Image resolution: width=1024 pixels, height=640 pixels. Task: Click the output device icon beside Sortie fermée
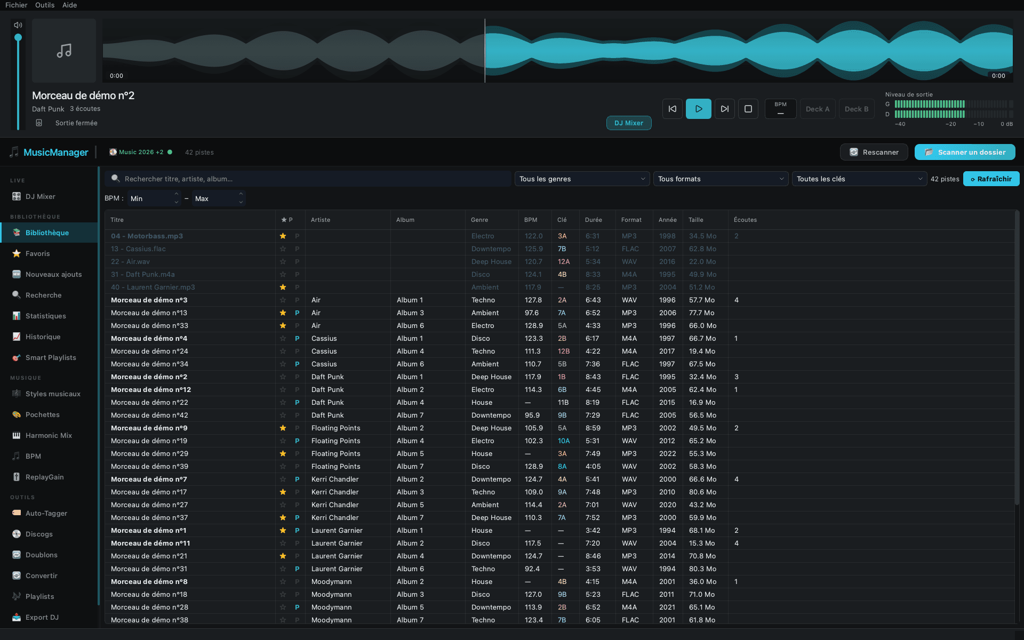click(39, 123)
